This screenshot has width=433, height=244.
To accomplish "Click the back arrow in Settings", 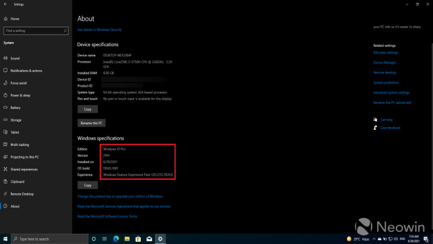I will click(x=5, y=4).
